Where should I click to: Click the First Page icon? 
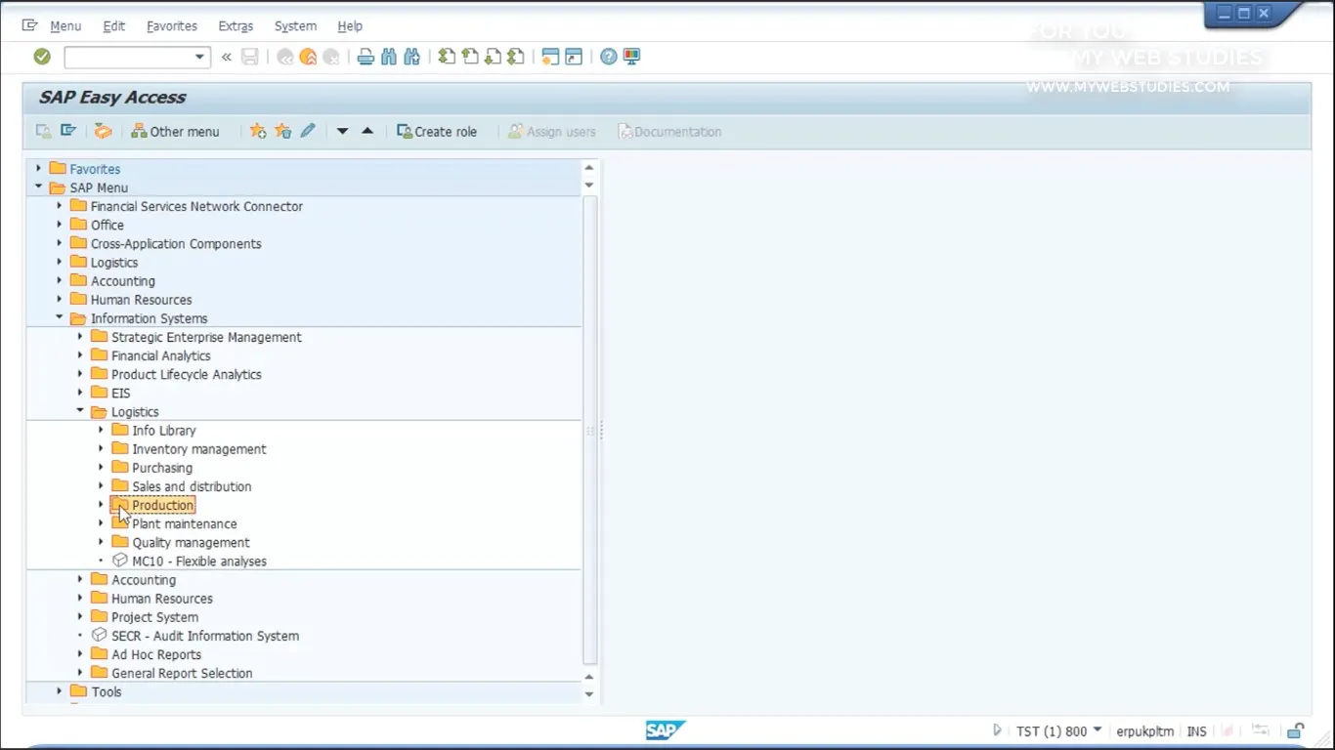(447, 57)
